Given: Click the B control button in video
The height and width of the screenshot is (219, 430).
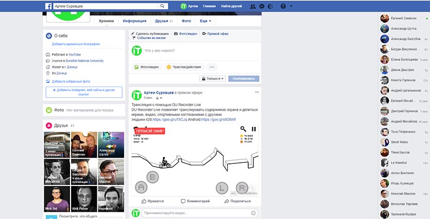Looking at the screenshot, I should (152, 177).
